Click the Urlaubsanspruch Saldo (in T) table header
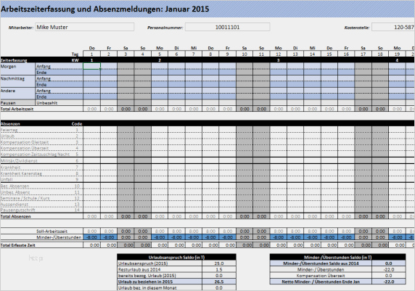415x291 pixels. (176, 257)
